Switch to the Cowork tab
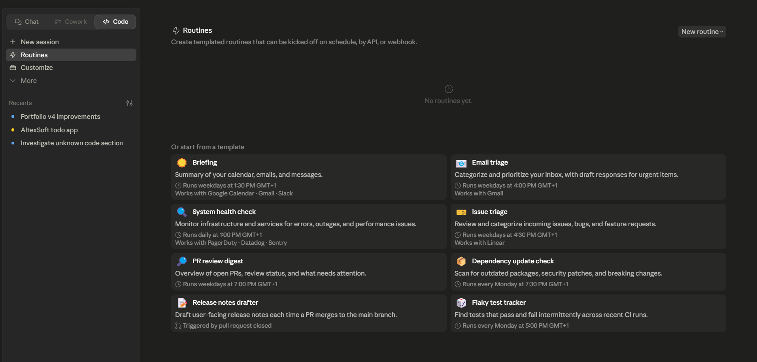The width and height of the screenshot is (757, 362). coord(71,22)
